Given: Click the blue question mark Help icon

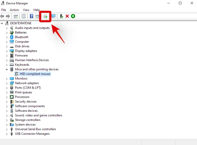Looking at the screenshot, I should 31,16.
